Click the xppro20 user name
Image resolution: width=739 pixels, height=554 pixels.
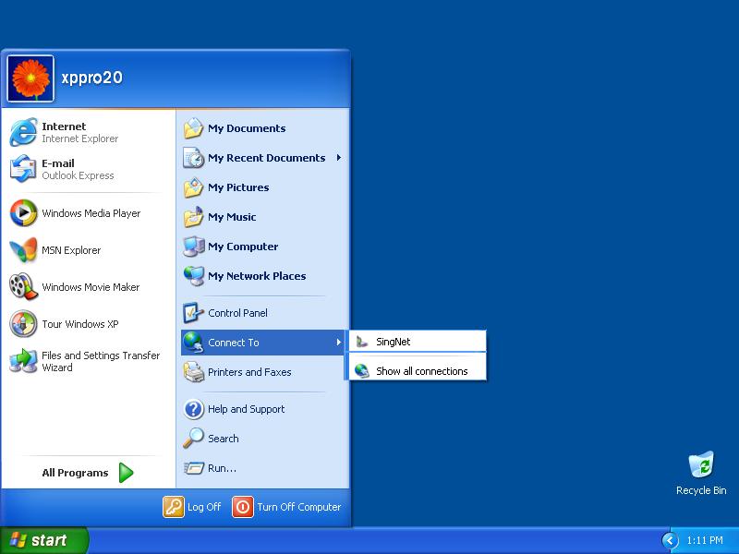pyautogui.click(x=91, y=78)
